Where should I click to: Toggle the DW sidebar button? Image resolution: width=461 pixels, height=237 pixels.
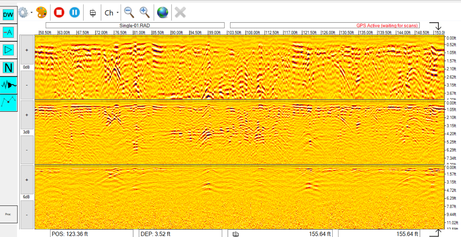(8, 15)
